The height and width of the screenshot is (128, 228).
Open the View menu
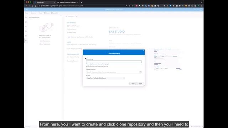pyautogui.click(x=40, y=13)
